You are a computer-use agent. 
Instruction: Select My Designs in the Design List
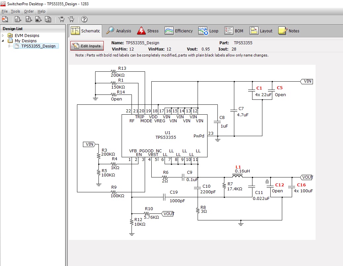(x=25, y=41)
